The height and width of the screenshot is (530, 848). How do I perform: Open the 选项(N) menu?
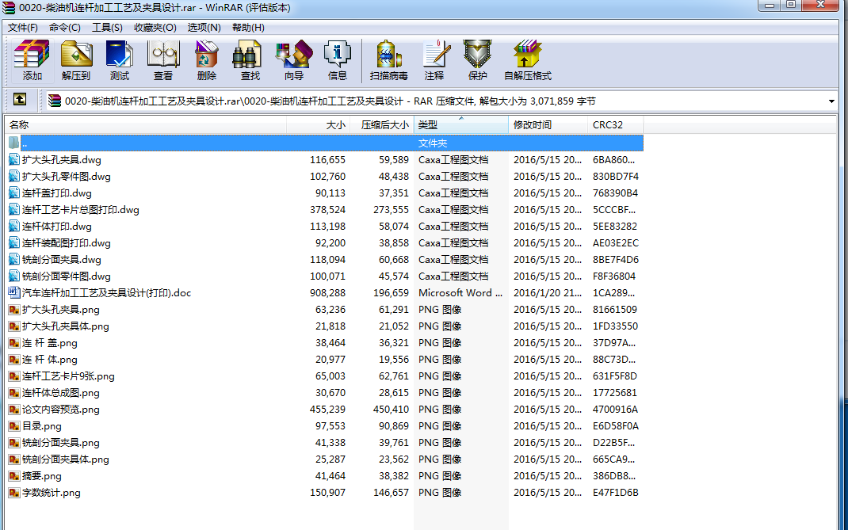[204, 28]
